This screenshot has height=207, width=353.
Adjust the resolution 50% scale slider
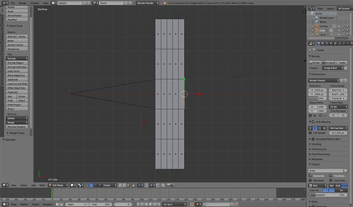(317, 98)
